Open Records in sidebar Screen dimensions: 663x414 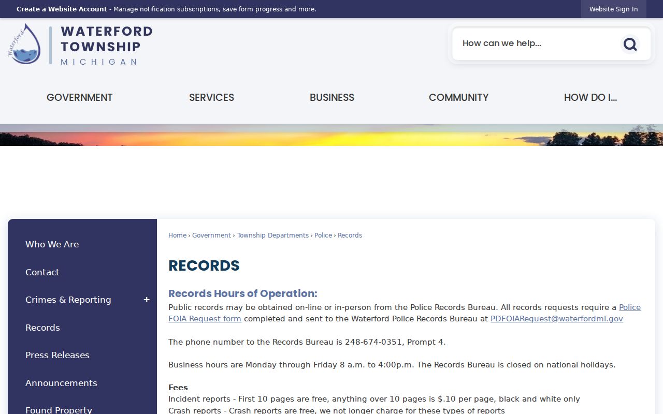[x=42, y=328]
